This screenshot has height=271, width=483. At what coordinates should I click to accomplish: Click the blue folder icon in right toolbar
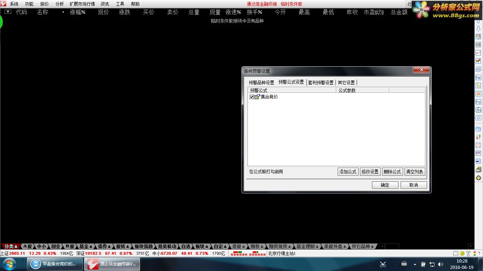[x=478, y=129]
